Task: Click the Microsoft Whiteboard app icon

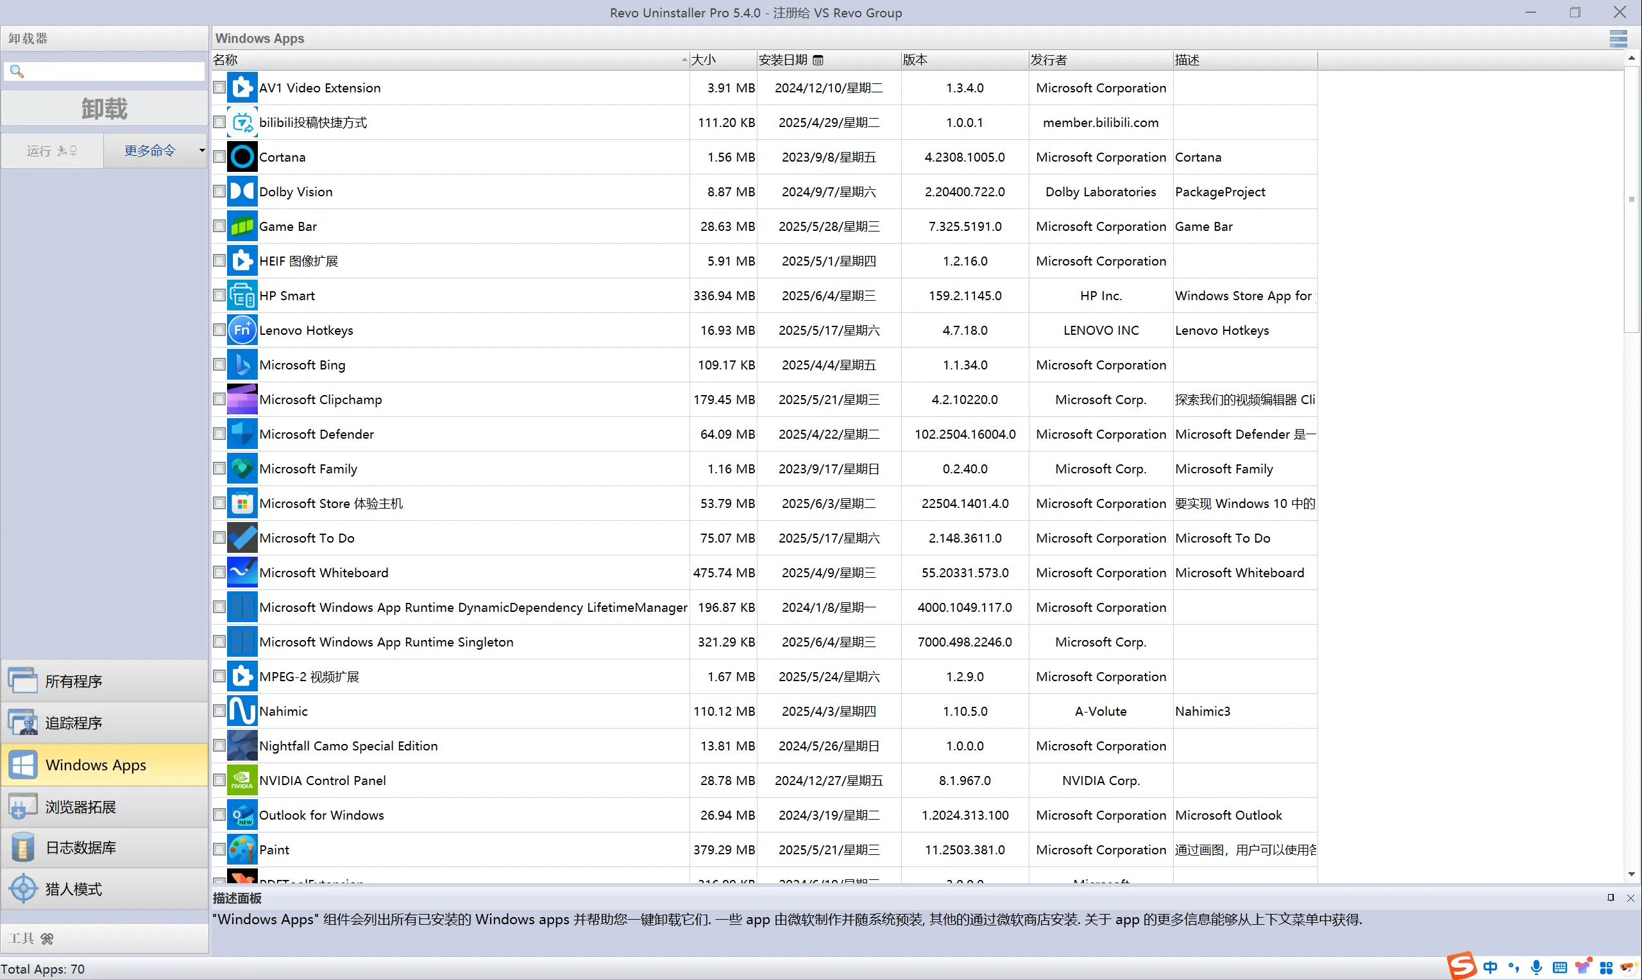Action: pyautogui.click(x=242, y=573)
